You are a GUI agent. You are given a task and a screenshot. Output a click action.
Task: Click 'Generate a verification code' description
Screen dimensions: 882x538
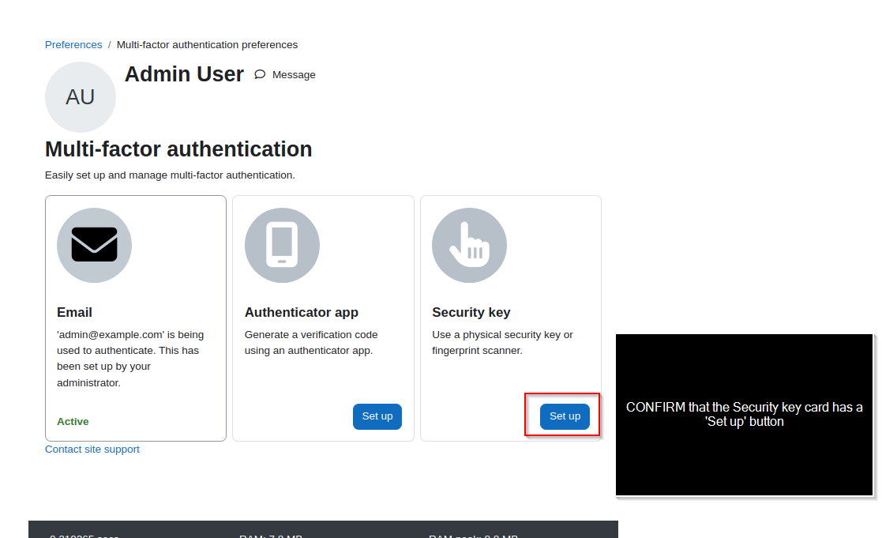point(311,343)
